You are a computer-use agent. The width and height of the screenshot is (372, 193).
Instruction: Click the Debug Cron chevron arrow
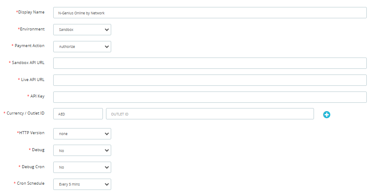click(x=107, y=168)
